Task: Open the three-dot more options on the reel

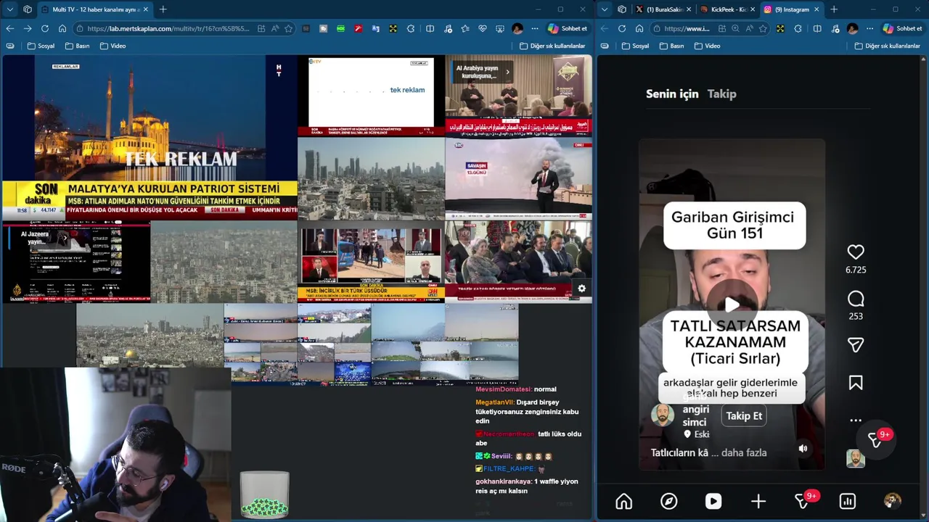Action: [856, 420]
